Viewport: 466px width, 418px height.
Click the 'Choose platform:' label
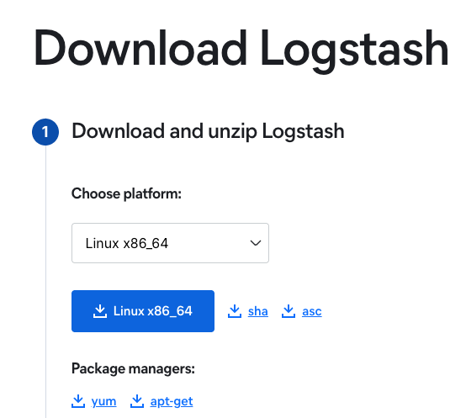point(126,193)
